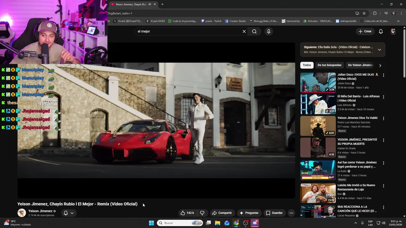Click the Crear button
The height and width of the screenshot is (228, 406).
point(365,31)
